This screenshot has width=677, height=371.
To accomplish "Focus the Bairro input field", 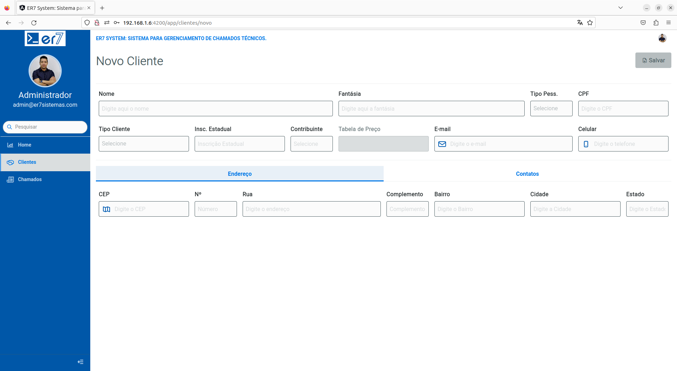I will pos(480,209).
